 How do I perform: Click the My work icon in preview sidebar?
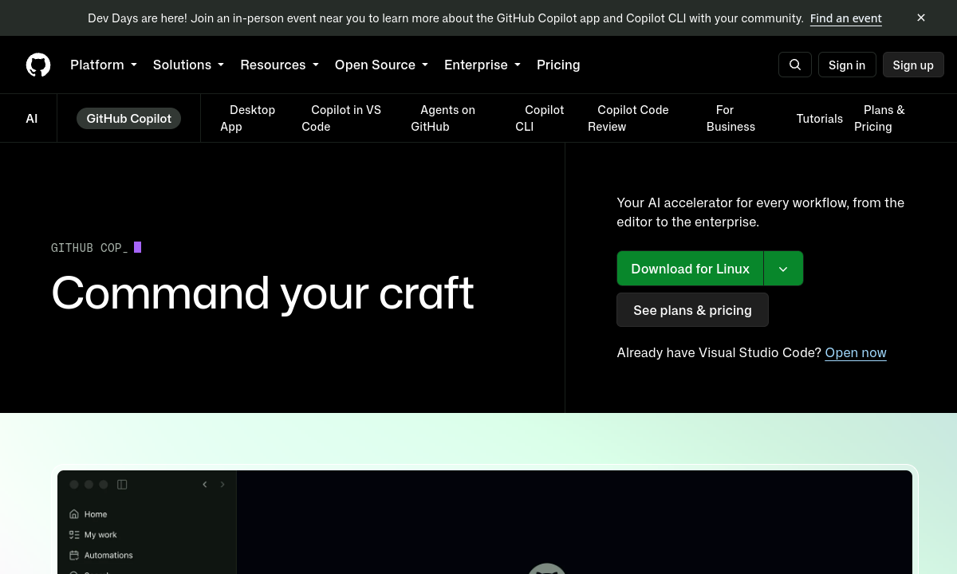[x=74, y=535]
